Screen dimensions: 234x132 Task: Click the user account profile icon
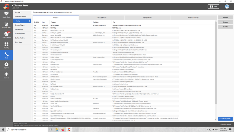click(x=227, y=6)
